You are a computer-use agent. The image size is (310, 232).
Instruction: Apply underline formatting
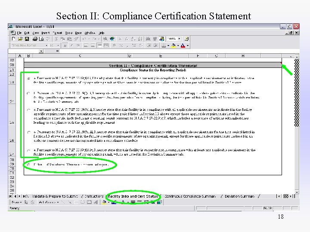pyautogui.click(x=78, y=46)
